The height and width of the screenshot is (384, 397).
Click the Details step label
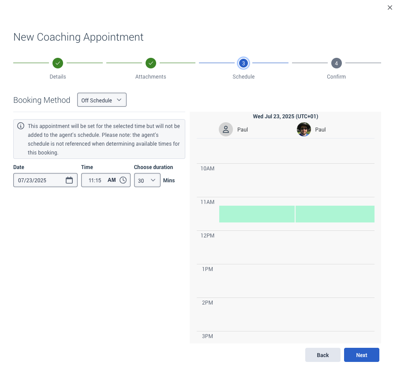pyautogui.click(x=58, y=77)
